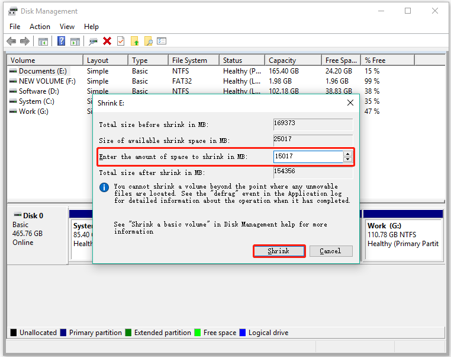Click the total size after shrink field
Image resolution: width=451 pixels, height=357 pixels.
tap(313, 173)
